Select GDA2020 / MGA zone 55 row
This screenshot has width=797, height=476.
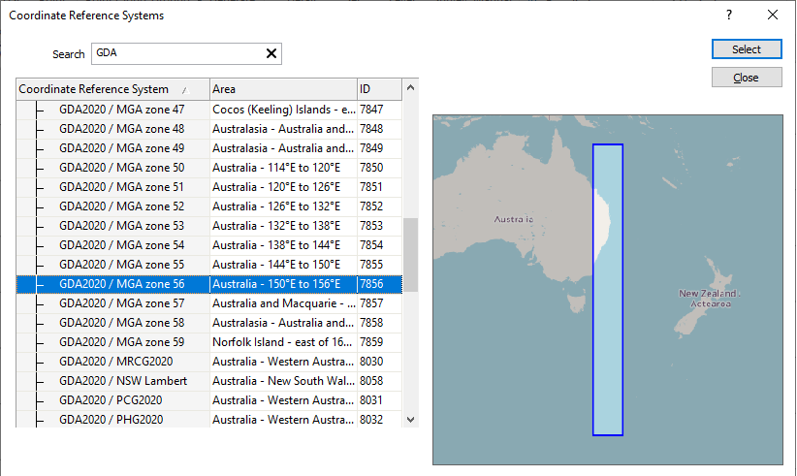pyautogui.click(x=121, y=265)
